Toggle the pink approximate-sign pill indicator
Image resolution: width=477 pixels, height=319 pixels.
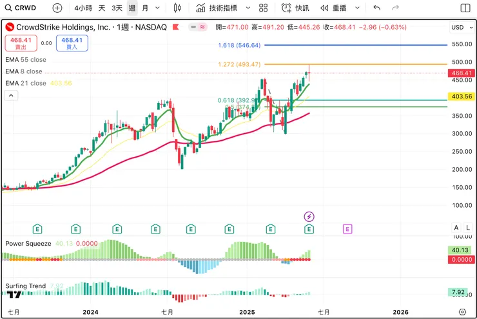tap(202, 27)
